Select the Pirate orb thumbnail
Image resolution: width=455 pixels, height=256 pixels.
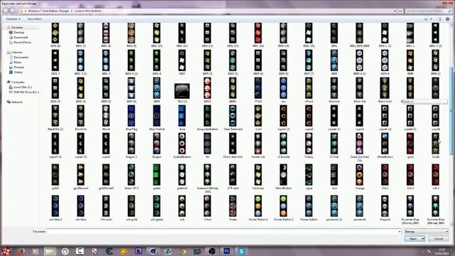point(232,206)
